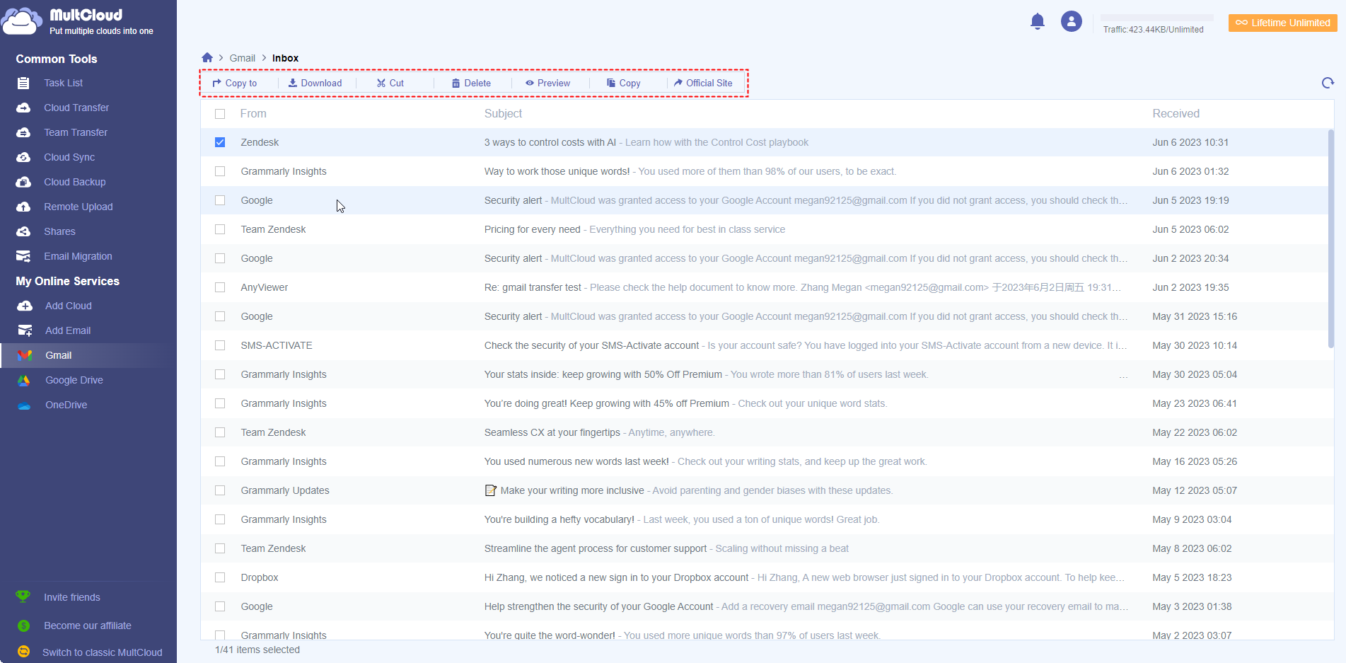Screen dimensions: 1346x663
Task: Open 'Make your writing more inclusive' email
Action: (572, 490)
